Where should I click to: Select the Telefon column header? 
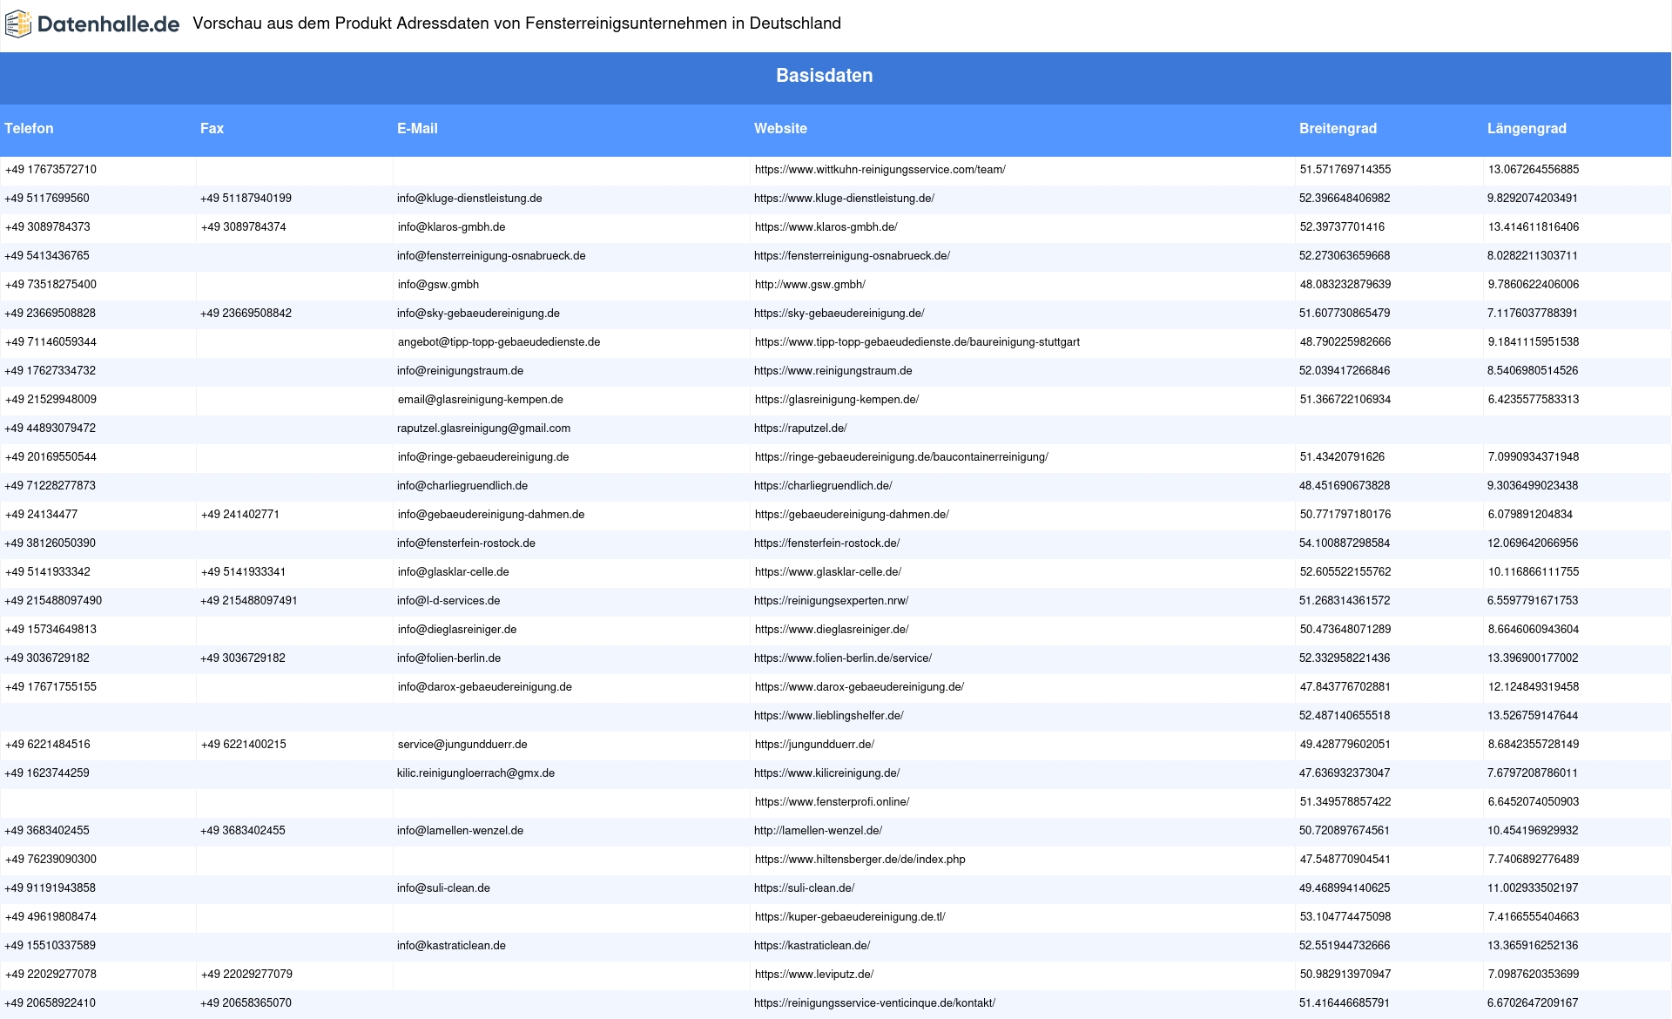click(29, 128)
